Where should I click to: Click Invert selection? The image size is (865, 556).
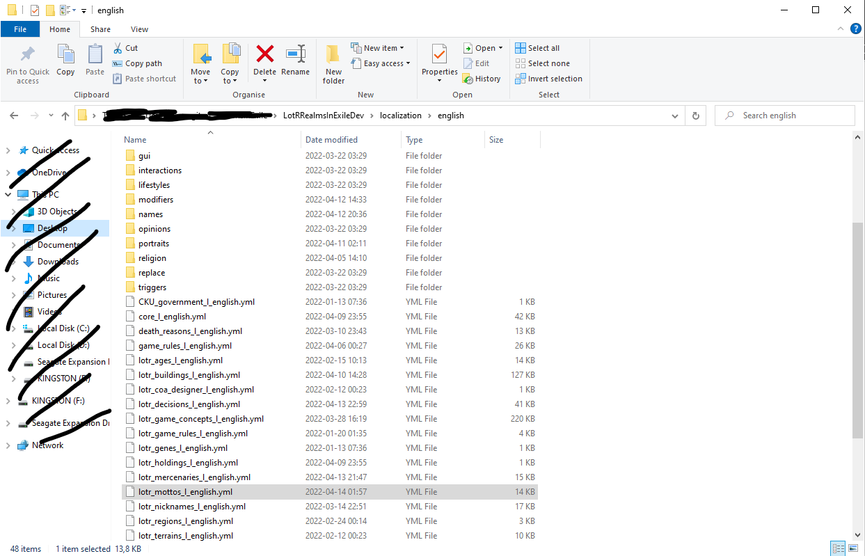(548, 79)
